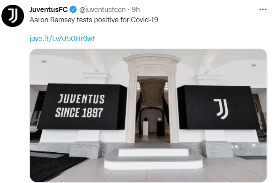Open the 9h timestamp permalink
This screenshot has width=273, height=183.
[x=135, y=9]
